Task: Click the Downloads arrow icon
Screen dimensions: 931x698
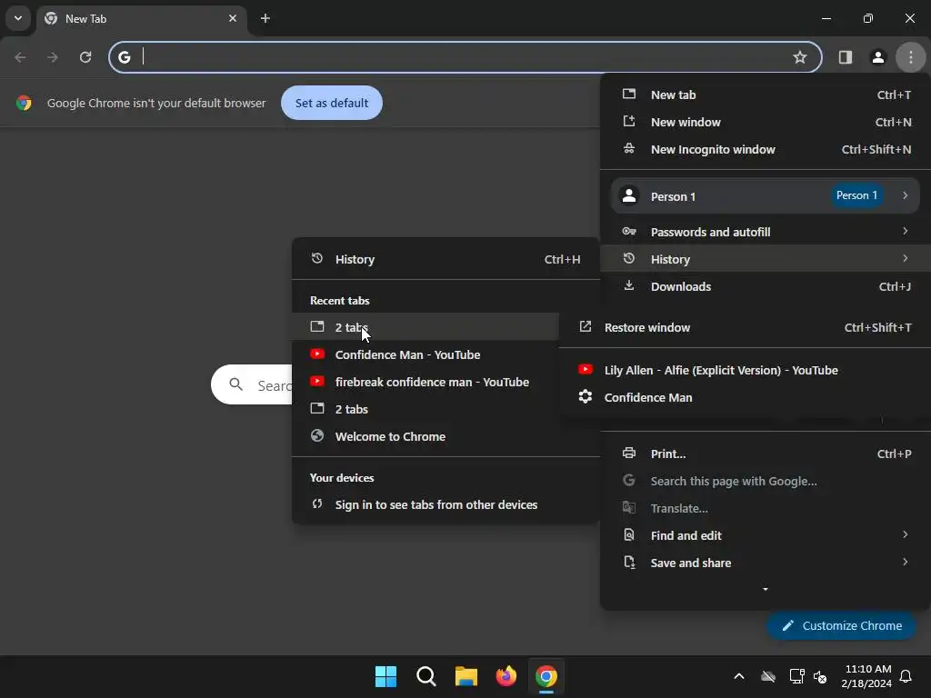Action: [x=629, y=285]
